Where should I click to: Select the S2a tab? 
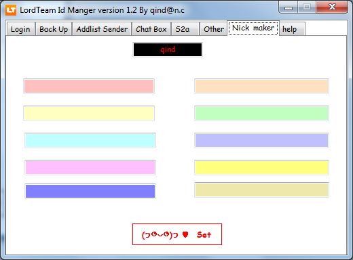click(185, 29)
